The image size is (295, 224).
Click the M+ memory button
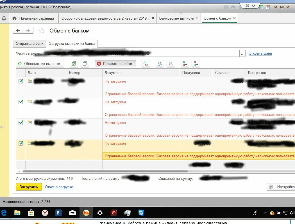282,7
